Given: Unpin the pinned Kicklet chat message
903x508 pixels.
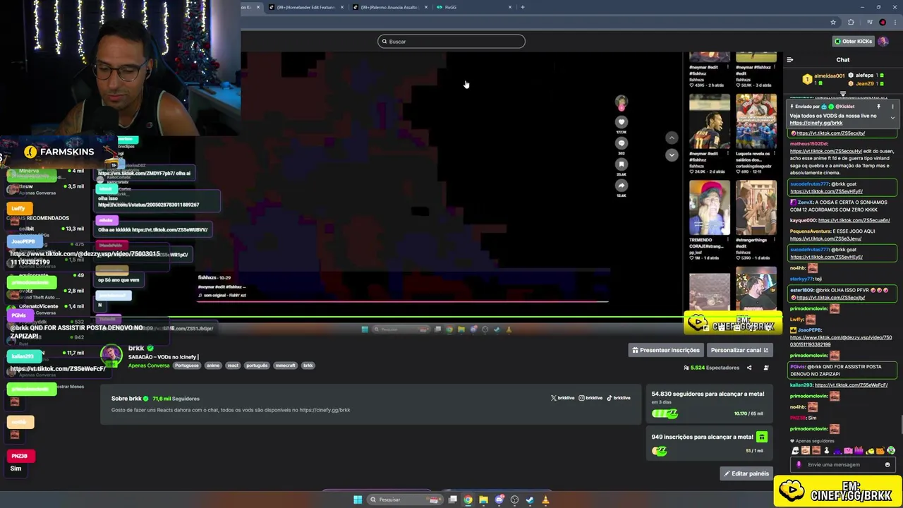Looking at the screenshot, I should click(878, 107).
